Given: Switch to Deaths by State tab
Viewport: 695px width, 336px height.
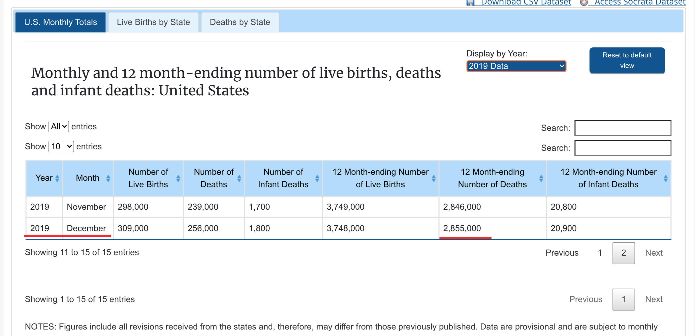Looking at the screenshot, I should point(239,22).
